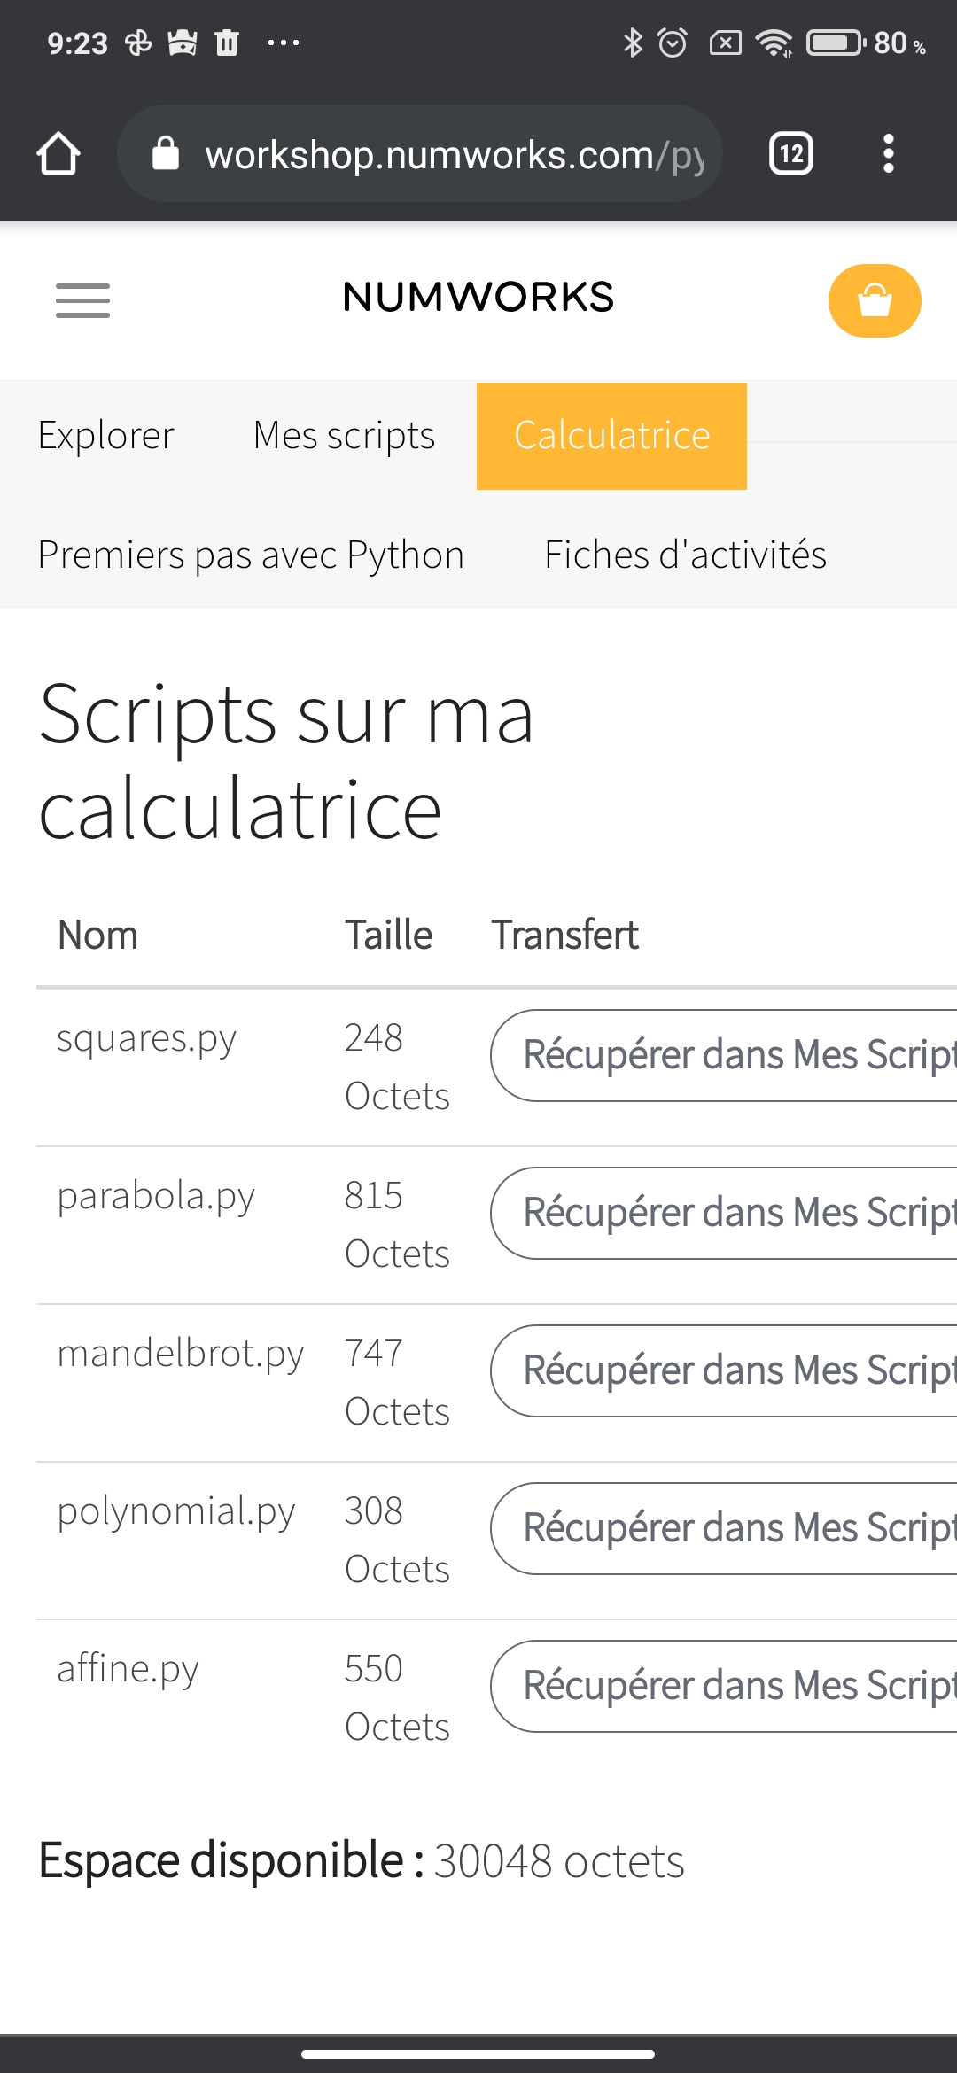Switch to the Explorer tab
The width and height of the screenshot is (957, 2073).
tap(106, 435)
